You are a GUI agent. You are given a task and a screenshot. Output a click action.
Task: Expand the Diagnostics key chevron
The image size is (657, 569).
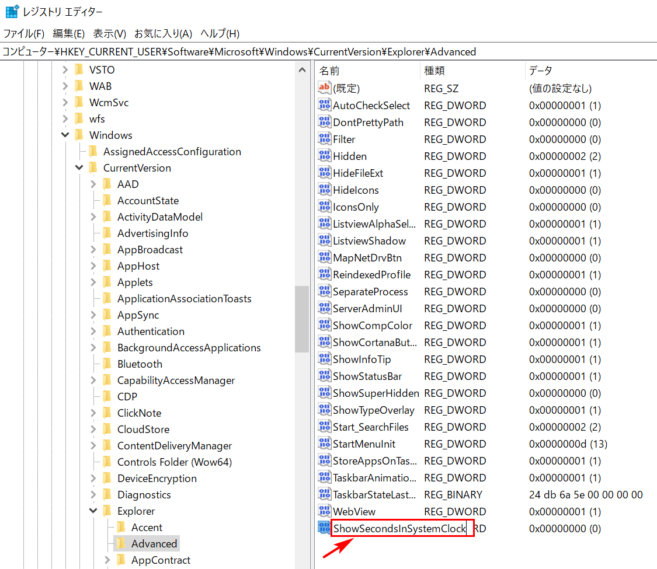click(x=93, y=494)
